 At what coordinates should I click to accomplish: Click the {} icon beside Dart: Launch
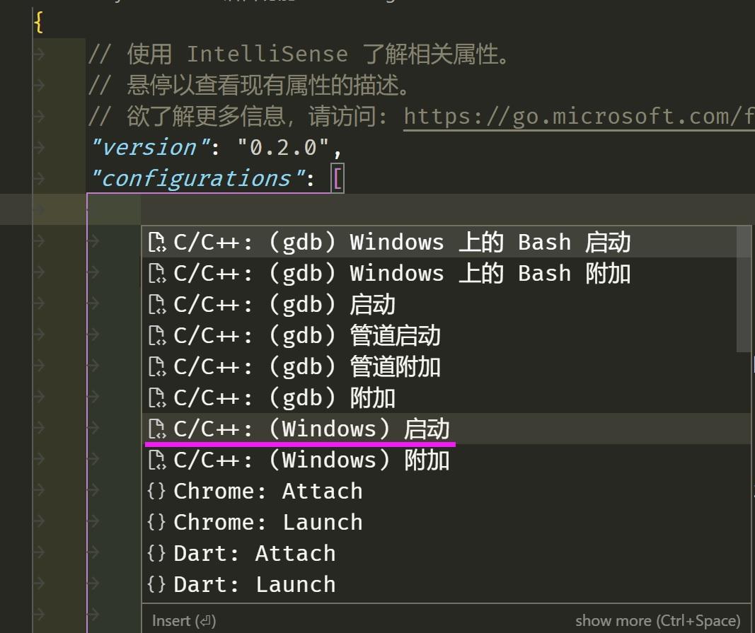156,584
